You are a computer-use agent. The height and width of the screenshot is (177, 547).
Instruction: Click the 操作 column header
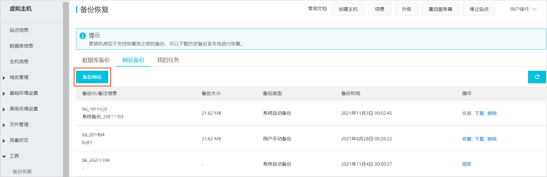tap(467, 93)
